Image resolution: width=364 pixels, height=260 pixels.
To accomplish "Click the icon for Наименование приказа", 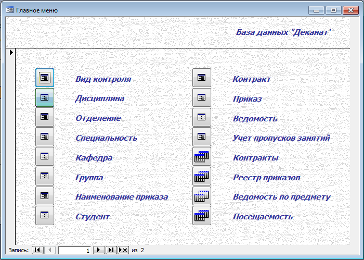I will point(45,196).
